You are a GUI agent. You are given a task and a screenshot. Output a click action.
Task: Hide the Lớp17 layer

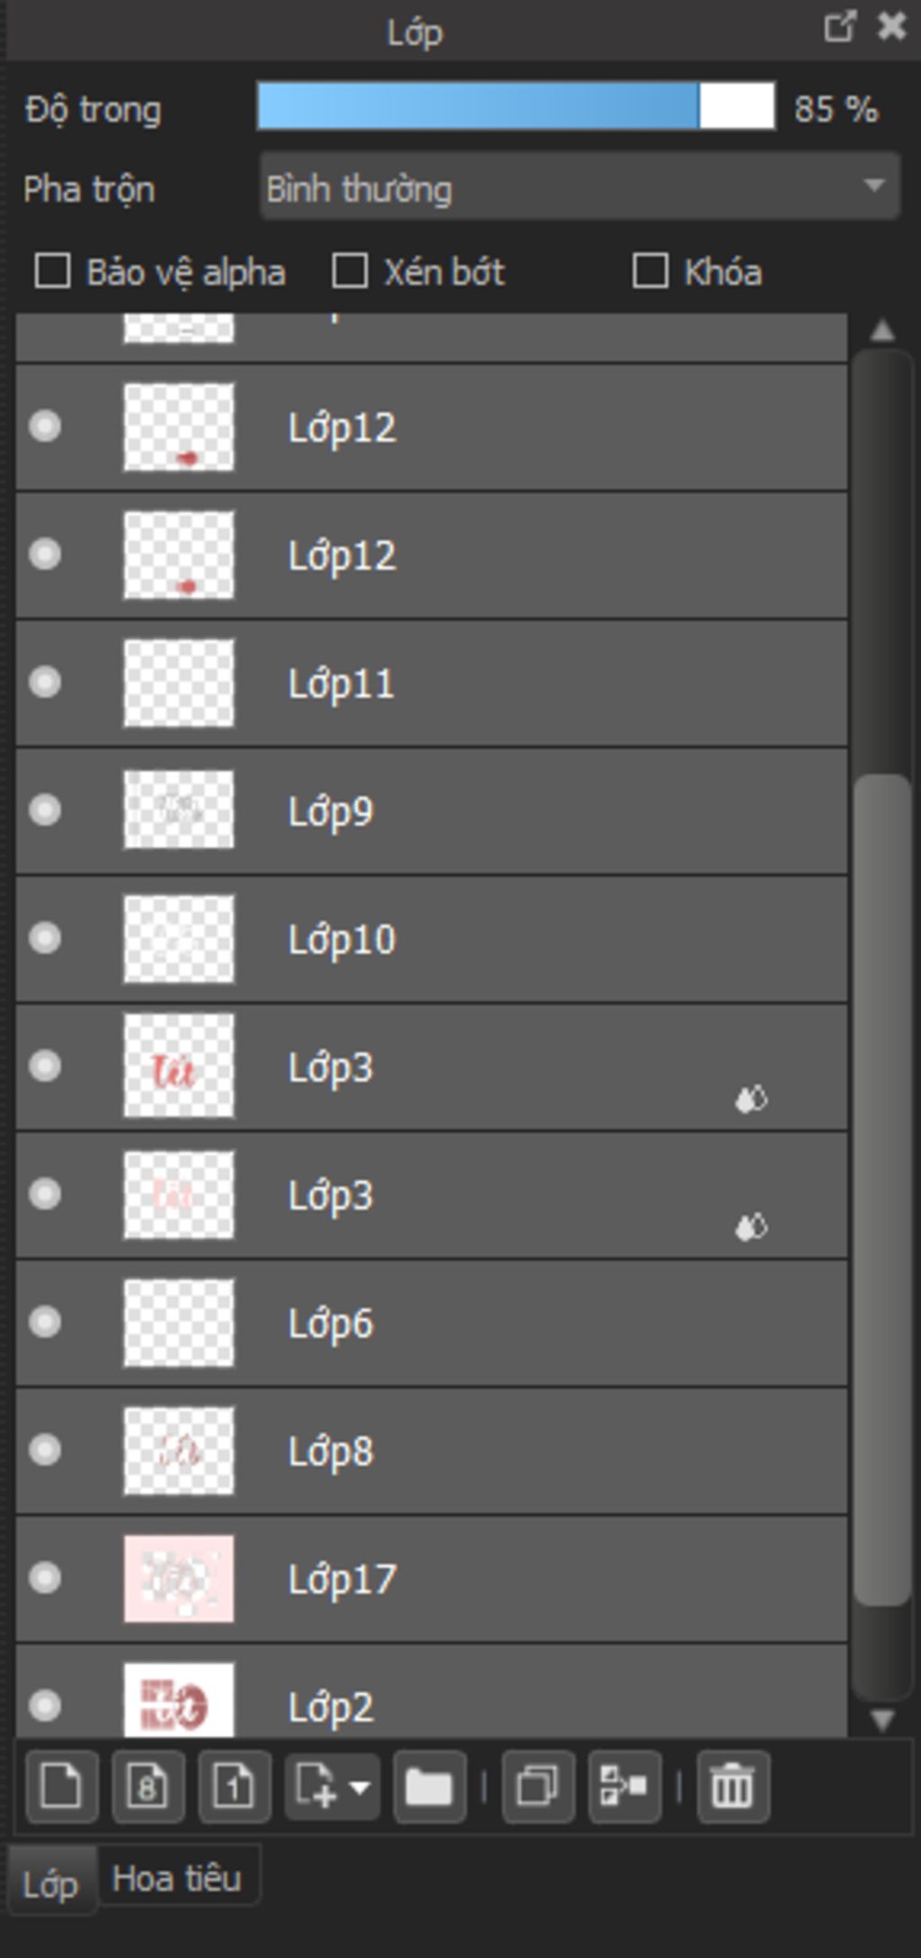click(45, 1577)
